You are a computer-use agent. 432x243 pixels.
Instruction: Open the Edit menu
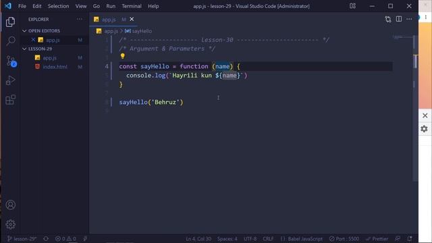point(37,6)
